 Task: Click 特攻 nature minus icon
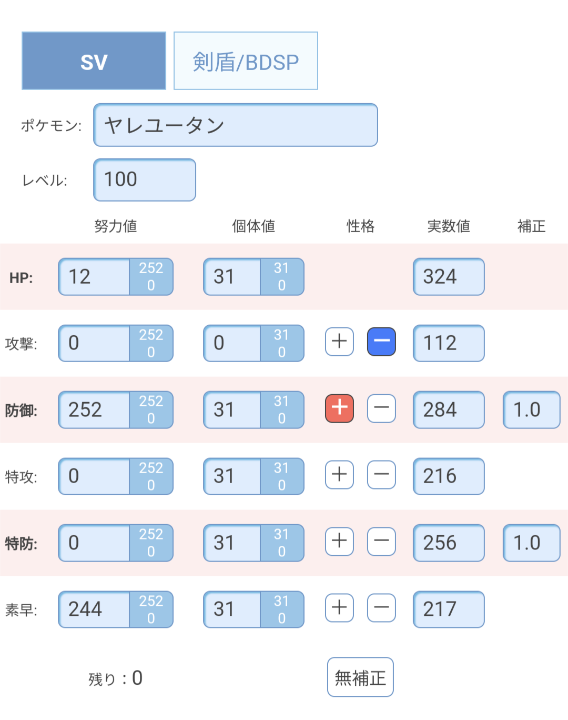381,475
